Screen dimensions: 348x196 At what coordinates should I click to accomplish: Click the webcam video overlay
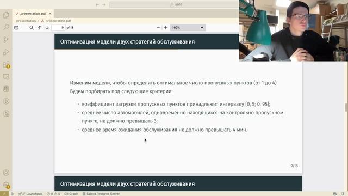tap(294, 30)
